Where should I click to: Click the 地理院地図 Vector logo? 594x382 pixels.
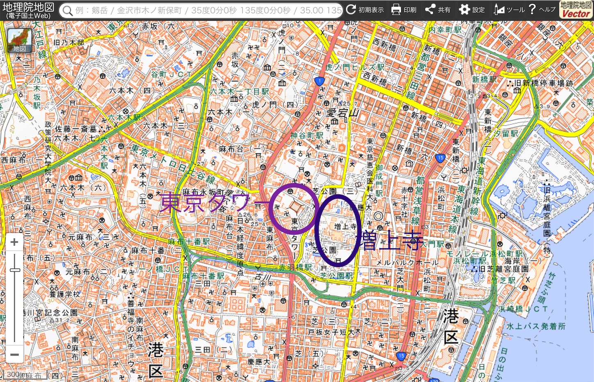[x=576, y=10]
